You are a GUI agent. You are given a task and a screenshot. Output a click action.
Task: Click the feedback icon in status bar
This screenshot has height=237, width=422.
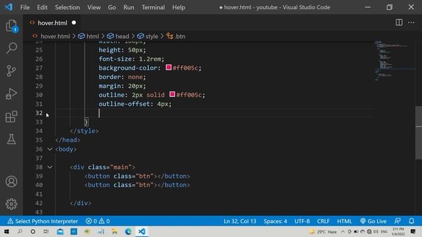(x=397, y=221)
